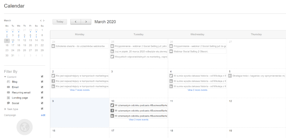This screenshot has width=286, height=138.
Task: Click the email icon on Szkolenia otwarte event
Action: click(x=53, y=46)
